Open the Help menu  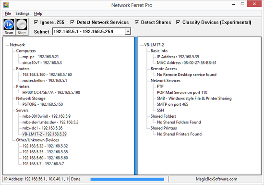coord(38,13)
